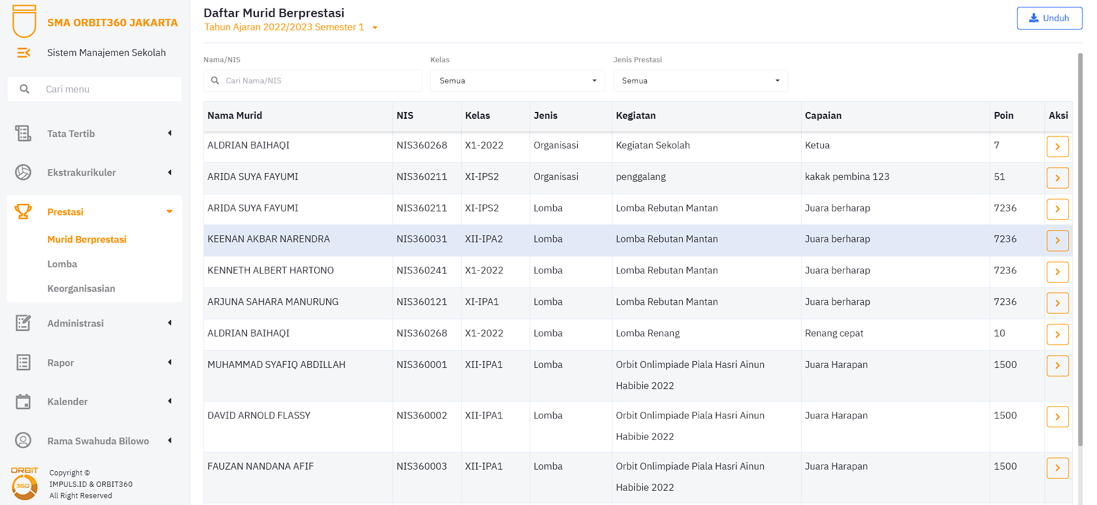View details for Aldrian Baihaqi Organisasi row
Viewport: 1097px width, 505px height.
(x=1057, y=147)
